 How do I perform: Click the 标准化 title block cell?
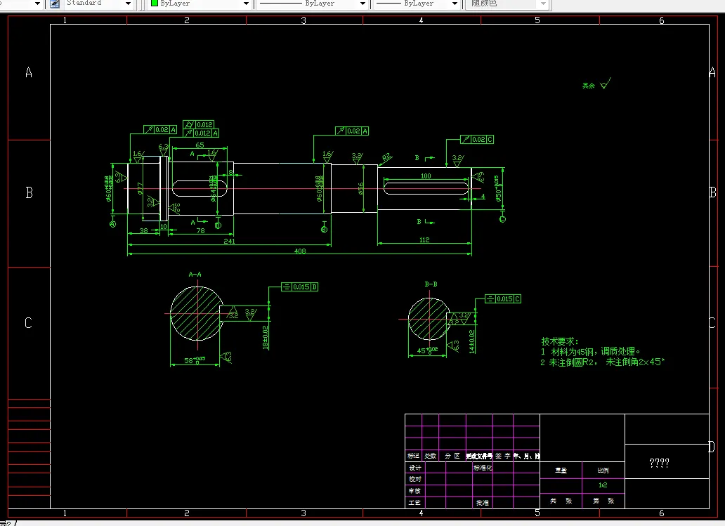pos(483,468)
